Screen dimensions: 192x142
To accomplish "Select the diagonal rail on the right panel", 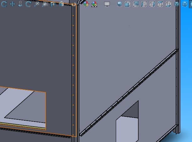I will click(129, 92).
